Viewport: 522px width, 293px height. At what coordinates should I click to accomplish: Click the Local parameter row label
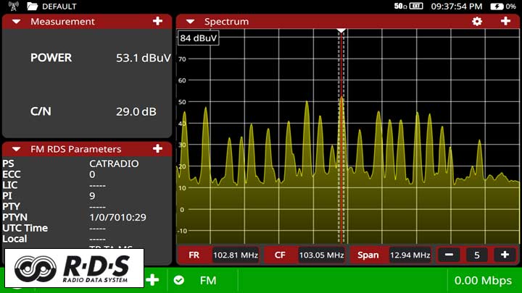(x=14, y=239)
